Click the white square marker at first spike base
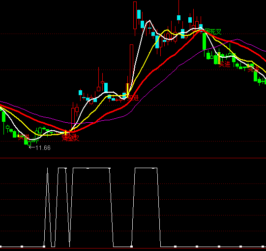 (x=44, y=247)
